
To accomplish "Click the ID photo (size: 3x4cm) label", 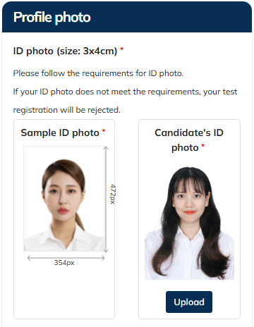I will point(65,51).
